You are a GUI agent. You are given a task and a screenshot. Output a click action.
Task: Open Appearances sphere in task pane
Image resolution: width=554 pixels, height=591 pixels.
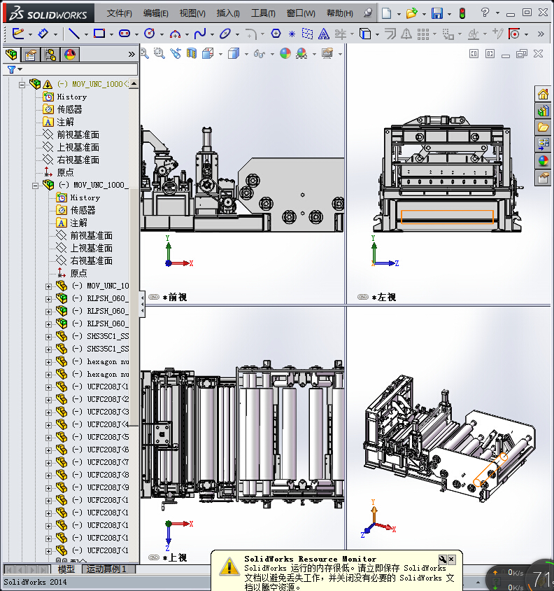coord(543,161)
